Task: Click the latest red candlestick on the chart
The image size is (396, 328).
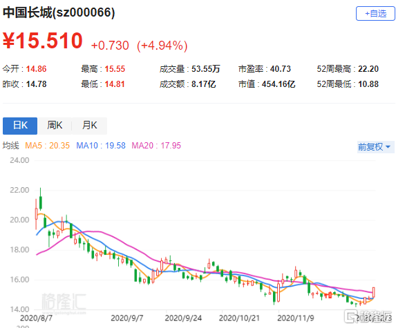Action: [x=373, y=292]
